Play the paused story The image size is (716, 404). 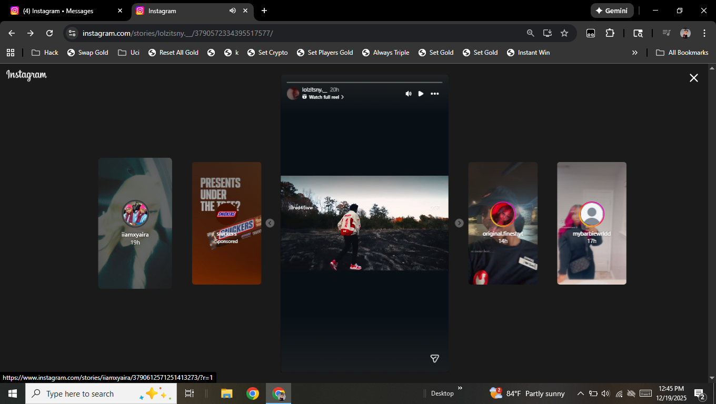click(x=421, y=94)
